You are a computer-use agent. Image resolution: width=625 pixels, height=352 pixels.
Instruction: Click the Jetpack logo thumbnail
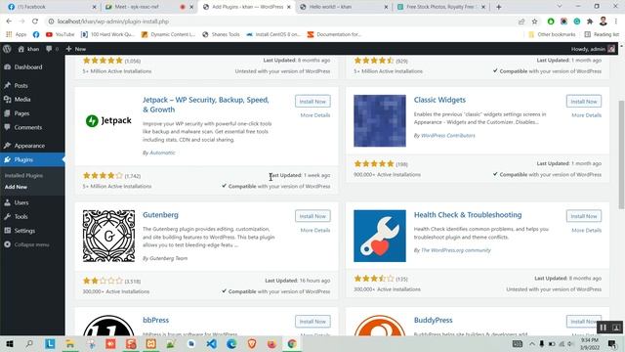[x=108, y=120]
